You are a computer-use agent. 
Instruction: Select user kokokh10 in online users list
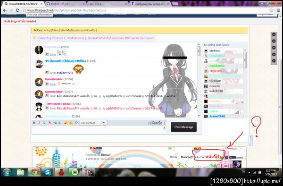(216, 91)
